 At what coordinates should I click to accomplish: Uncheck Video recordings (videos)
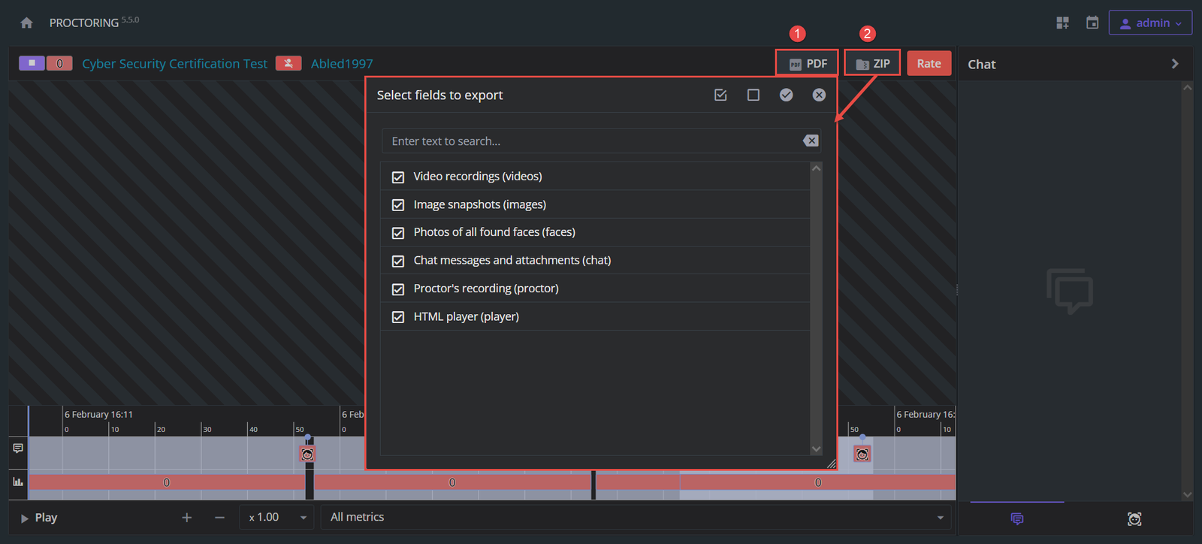coord(398,177)
